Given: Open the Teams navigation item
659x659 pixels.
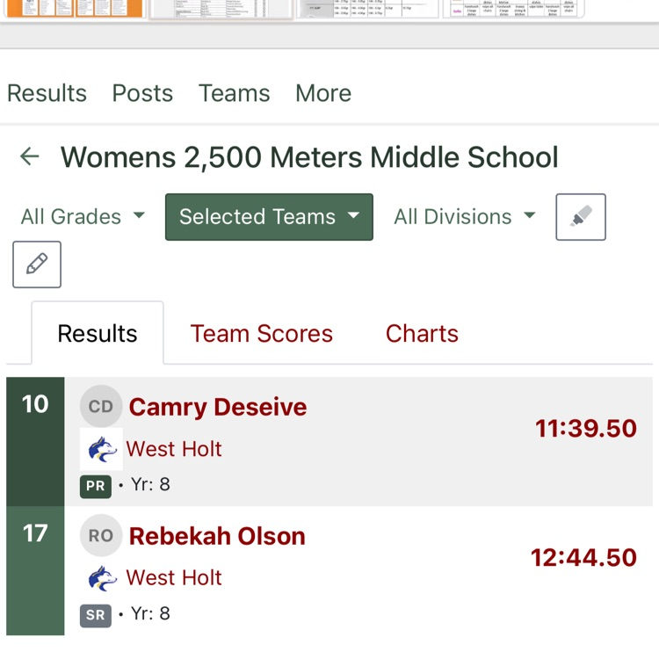Looking at the screenshot, I should point(235,93).
